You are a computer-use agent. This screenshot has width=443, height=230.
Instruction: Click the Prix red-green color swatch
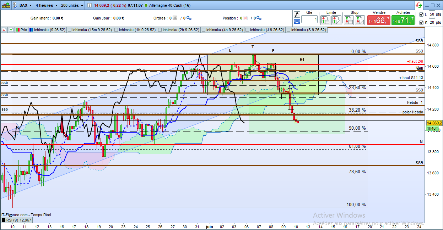click(x=18, y=30)
